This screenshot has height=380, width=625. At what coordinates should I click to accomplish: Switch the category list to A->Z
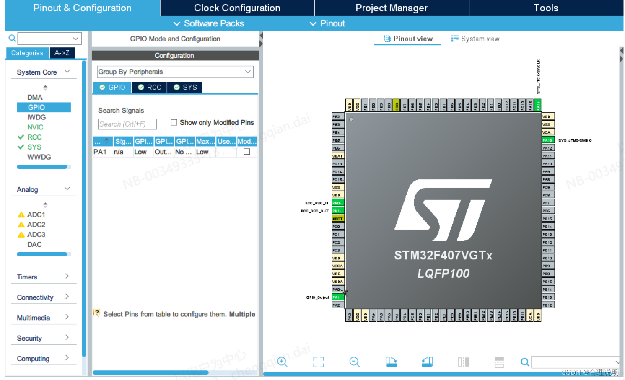click(62, 53)
